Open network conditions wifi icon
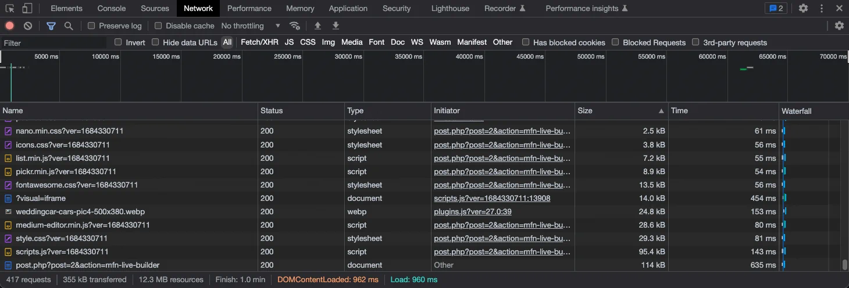849x288 pixels. (295, 26)
